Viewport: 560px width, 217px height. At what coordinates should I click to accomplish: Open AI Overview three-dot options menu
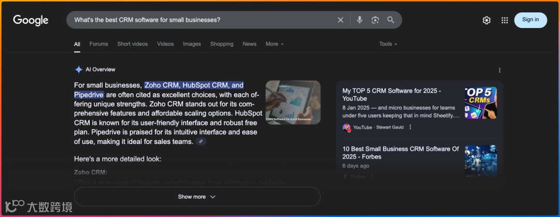tap(500, 70)
